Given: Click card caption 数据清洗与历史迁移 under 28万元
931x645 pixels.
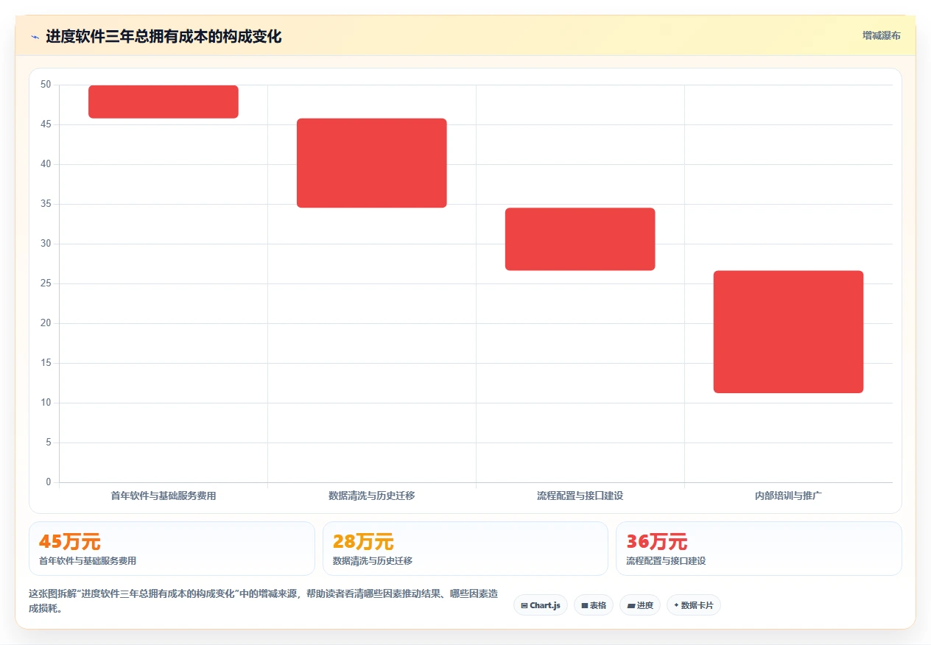Looking at the screenshot, I should [x=373, y=561].
